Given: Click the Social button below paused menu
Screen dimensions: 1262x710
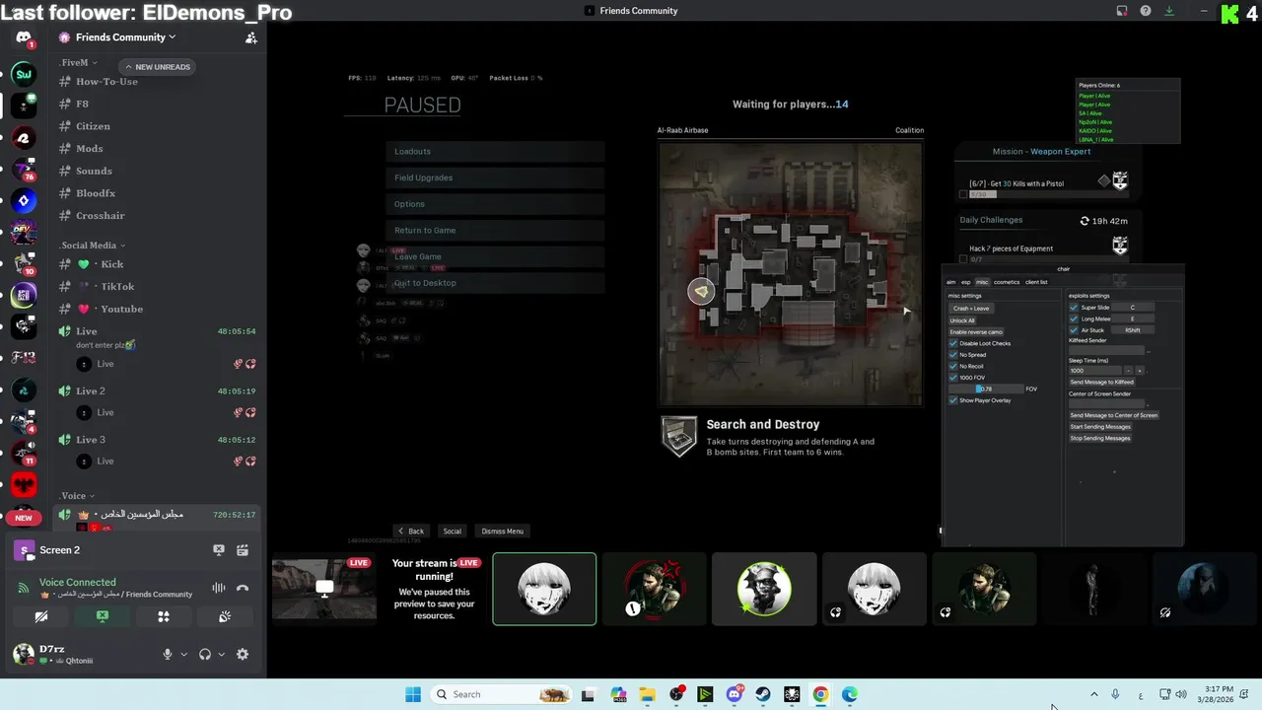Looking at the screenshot, I should click(x=452, y=531).
